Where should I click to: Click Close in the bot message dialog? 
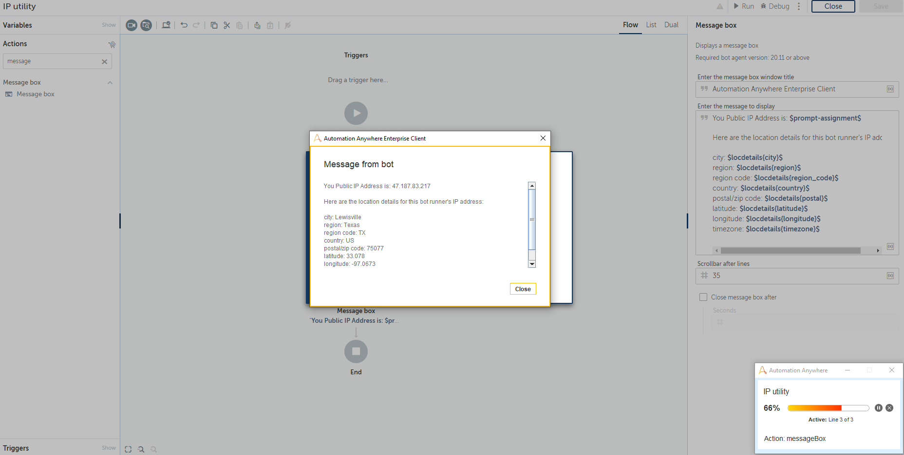pos(523,289)
